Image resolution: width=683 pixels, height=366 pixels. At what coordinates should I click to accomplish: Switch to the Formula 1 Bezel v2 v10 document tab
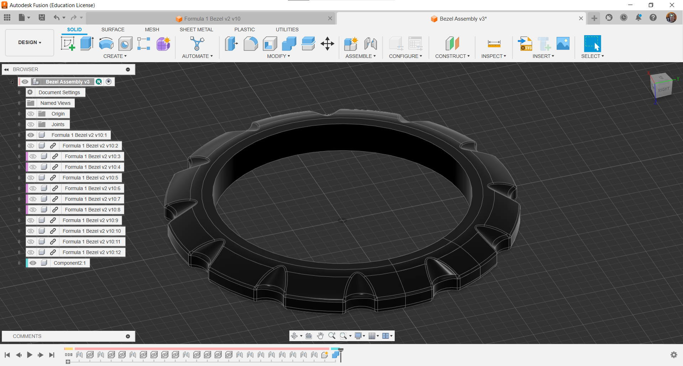coord(212,18)
